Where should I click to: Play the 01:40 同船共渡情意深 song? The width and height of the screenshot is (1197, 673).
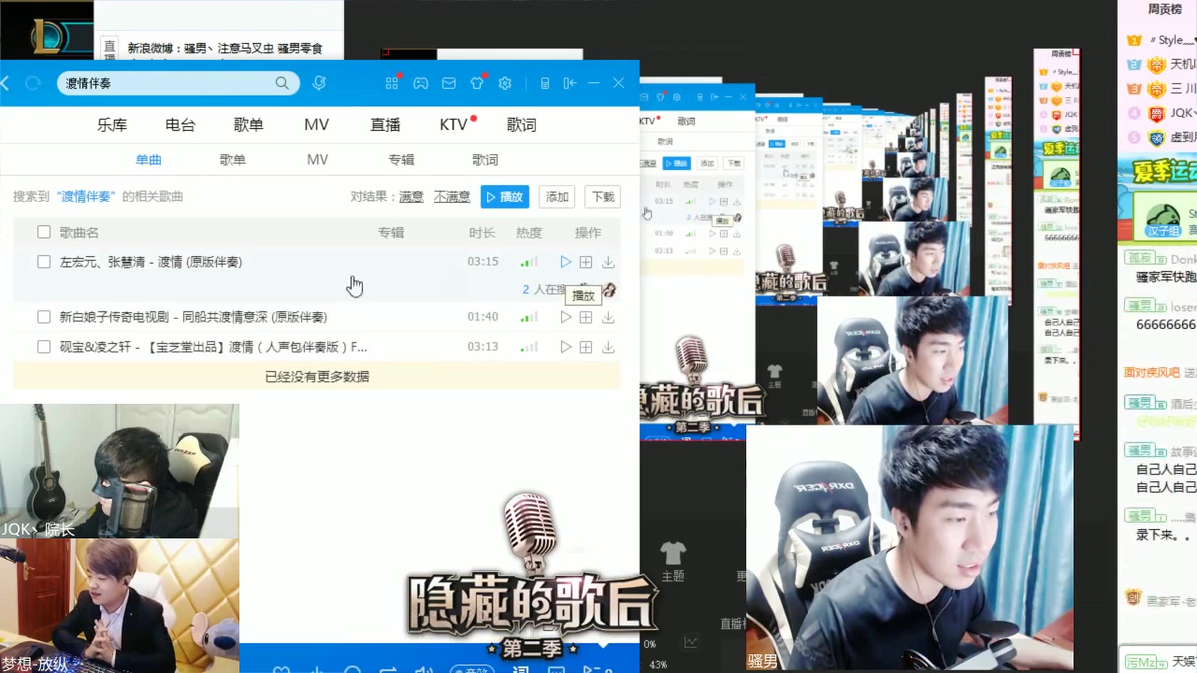pyautogui.click(x=566, y=317)
